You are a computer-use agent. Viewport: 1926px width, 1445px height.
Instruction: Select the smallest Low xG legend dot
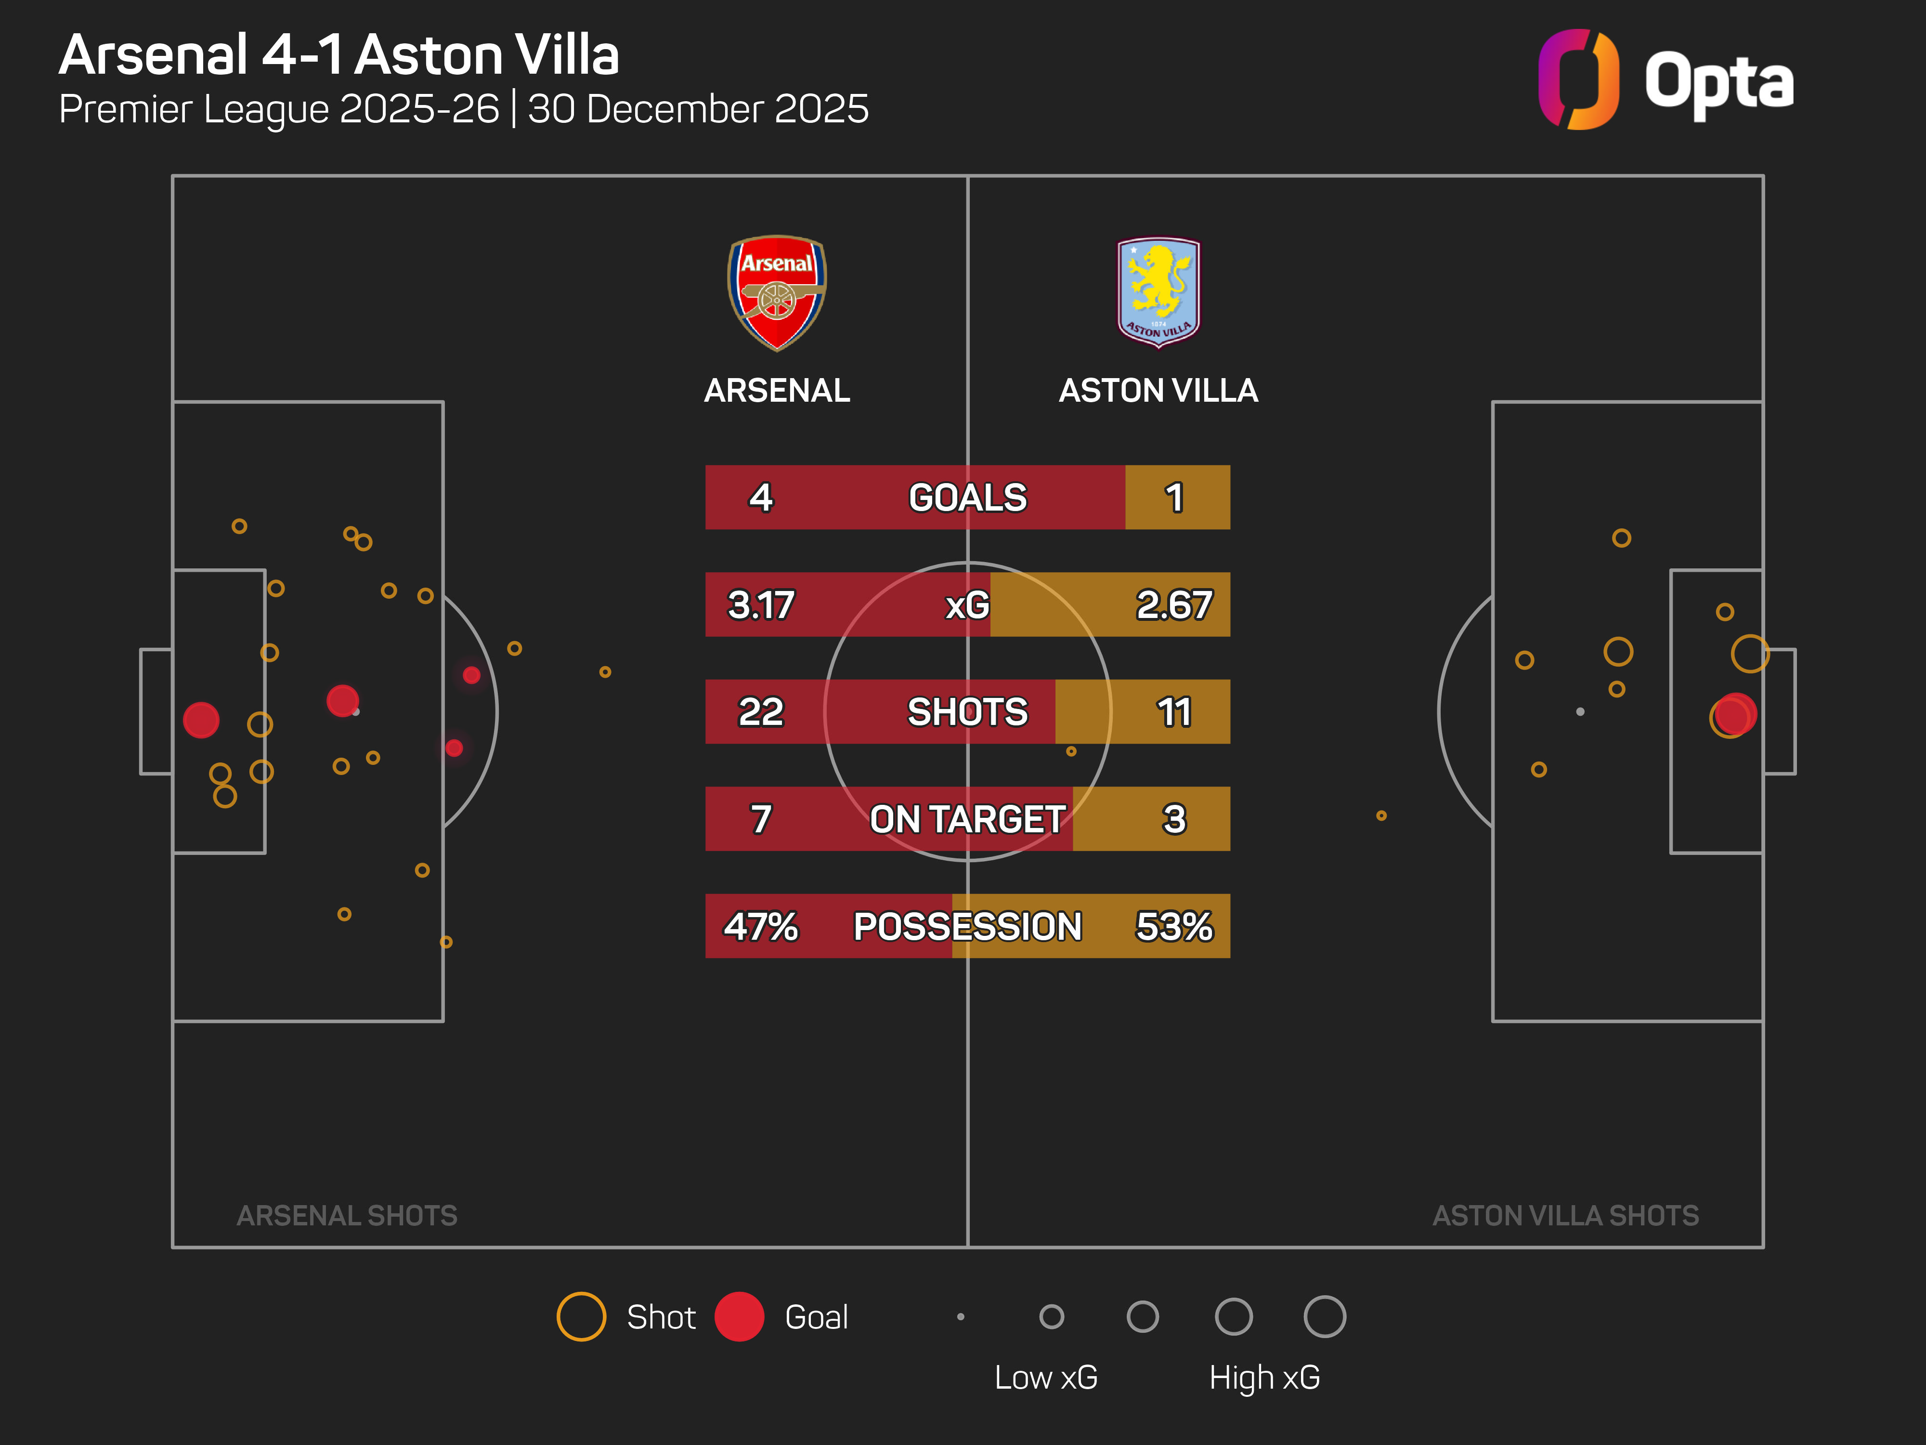pyautogui.click(x=961, y=1317)
